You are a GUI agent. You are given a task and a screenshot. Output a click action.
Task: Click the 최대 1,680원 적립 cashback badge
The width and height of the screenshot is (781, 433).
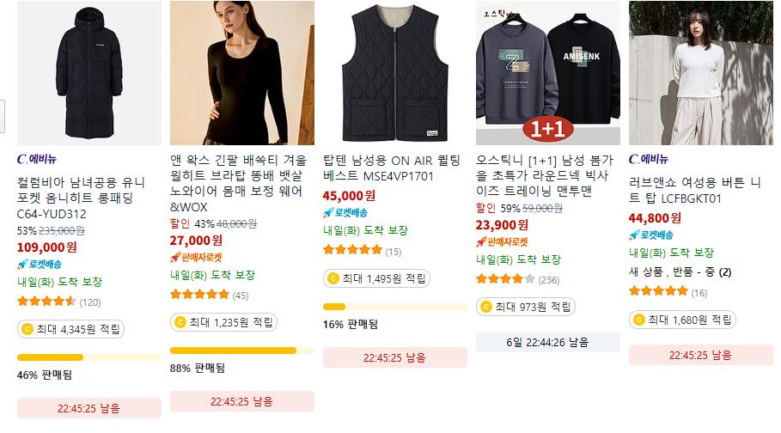coord(682,320)
